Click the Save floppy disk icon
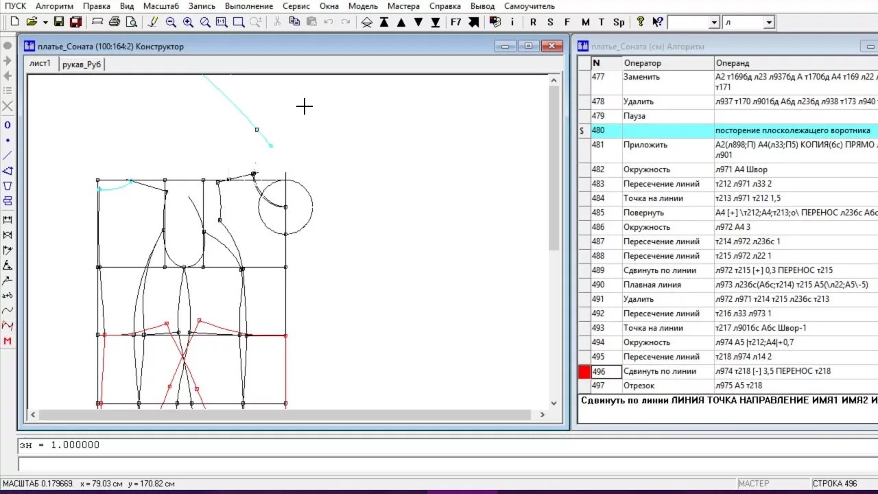This screenshot has height=494, width=878. [59, 22]
